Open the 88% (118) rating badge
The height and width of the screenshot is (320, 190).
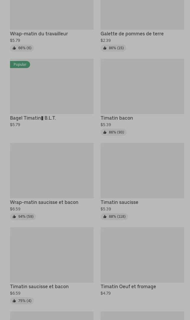pos(114,217)
